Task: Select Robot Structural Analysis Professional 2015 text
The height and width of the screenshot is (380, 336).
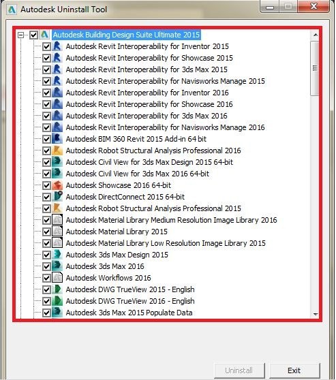Action: coord(153,208)
